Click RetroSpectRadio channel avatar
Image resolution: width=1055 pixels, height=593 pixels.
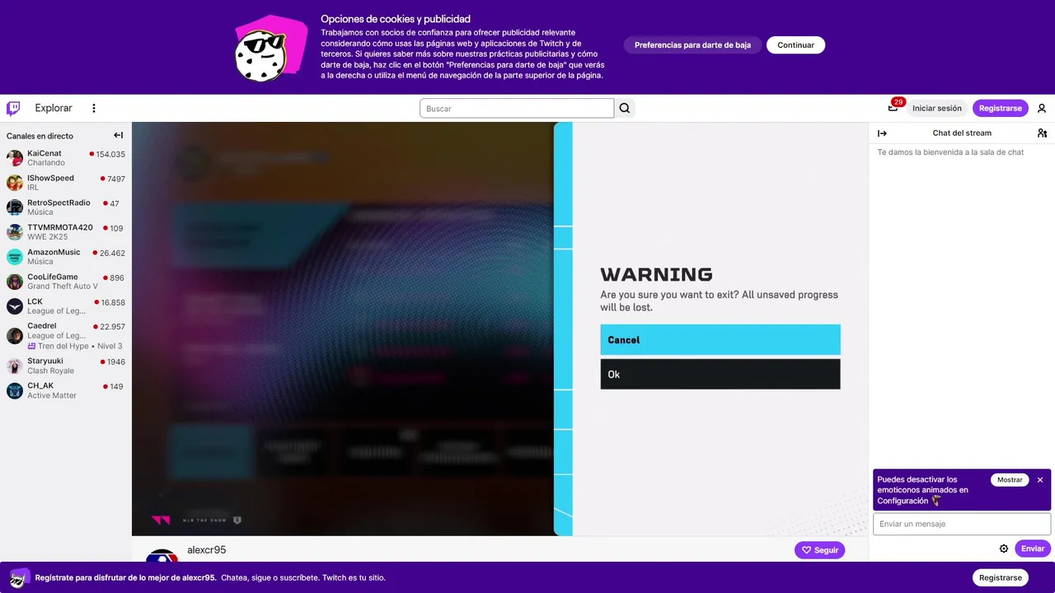click(x=15, y=208)
